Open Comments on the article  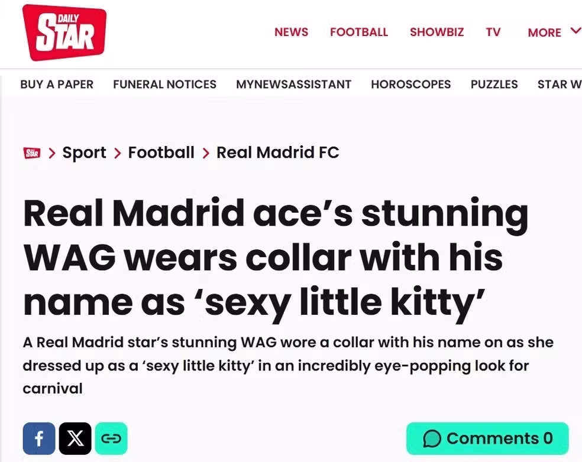coord(486,438)
